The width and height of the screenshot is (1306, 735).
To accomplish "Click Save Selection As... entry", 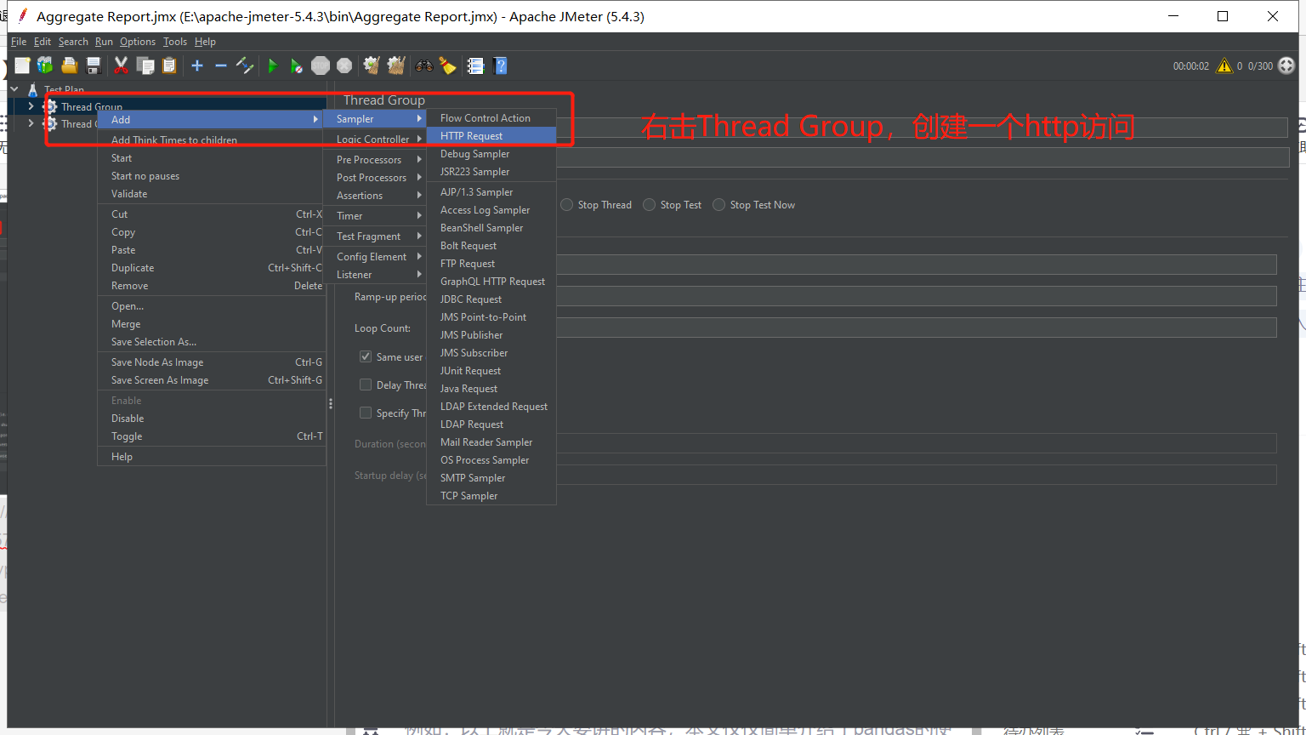I will [211, 342].
